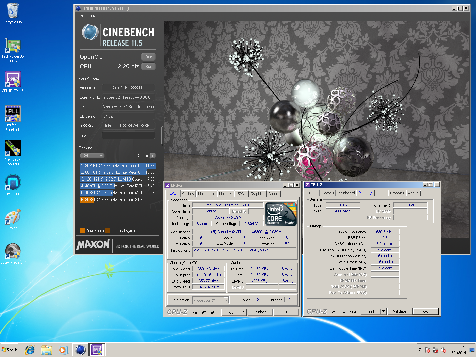Switch to Graphics tab in right CPU-Z
This screenshot has height=357, width=476.
click(x=397, y=193)
